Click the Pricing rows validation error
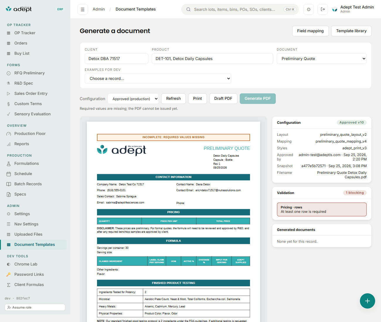Viewport: 381px width, 322px height. [322, 209]
